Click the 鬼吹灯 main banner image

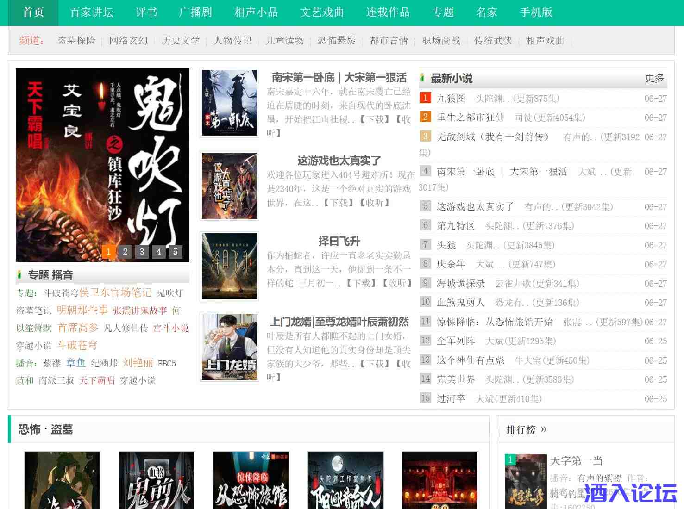click(x=102, y=157)
